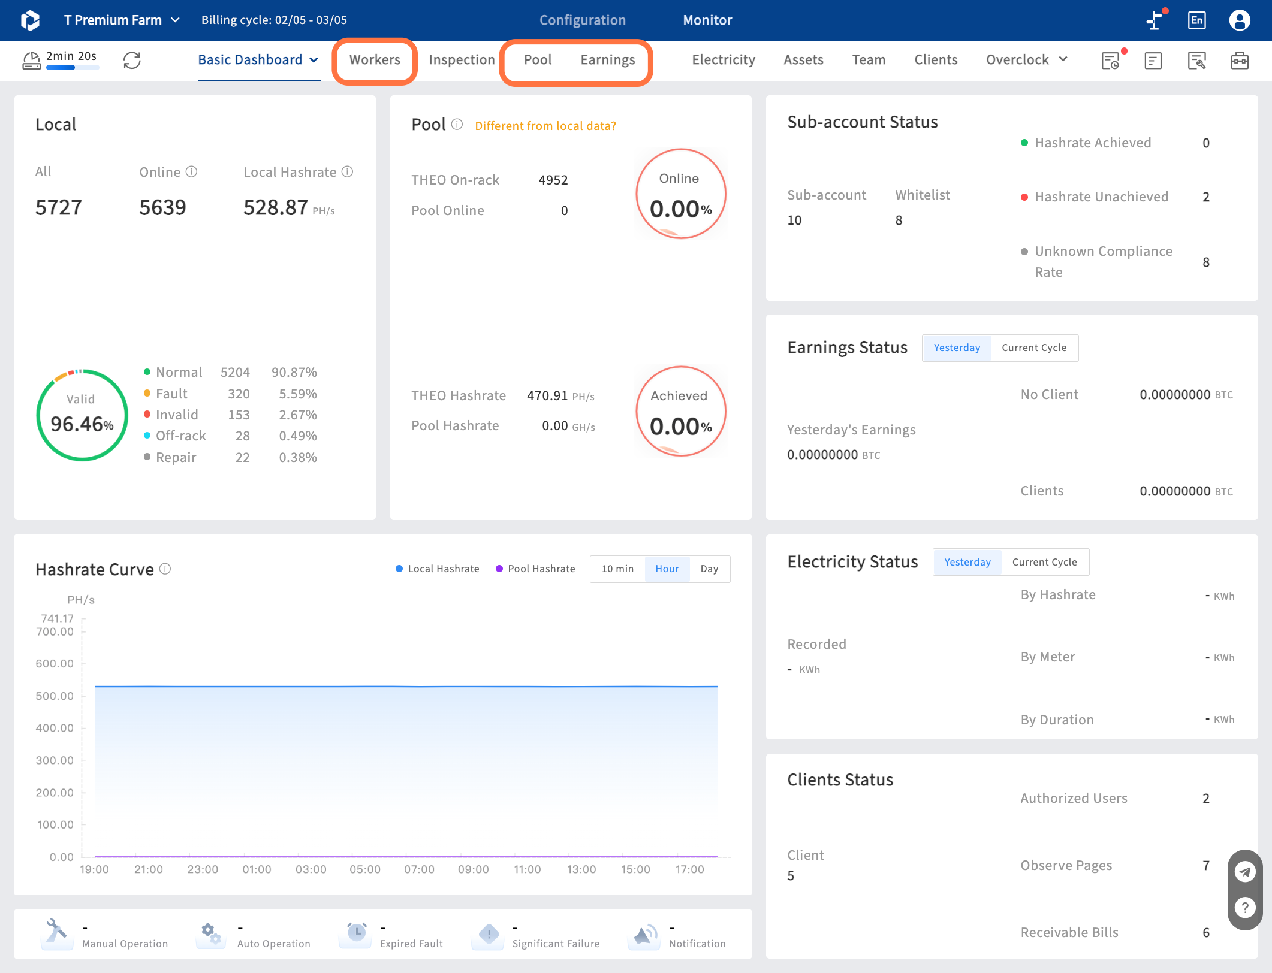The width and height of the screenshot is (1272, 973).
Task: Select Yesterday in Earnings Status
Action: (x=957, y=347)
